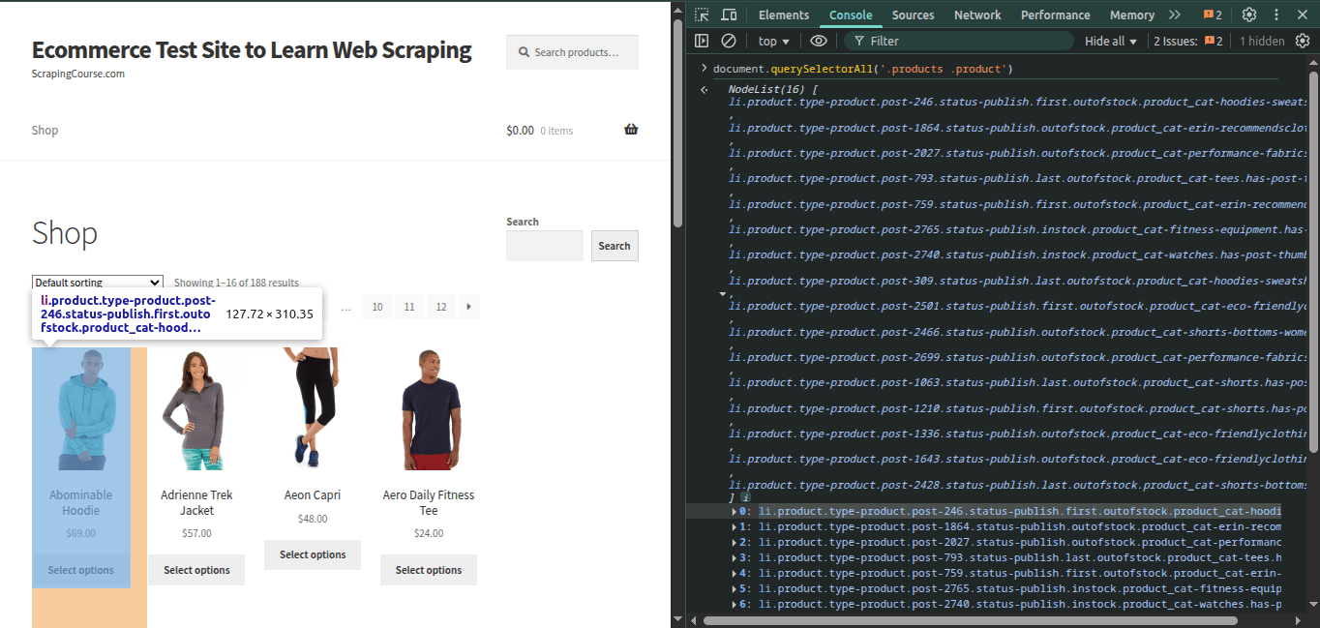Click the Aeon Capri product name

(313, 494)
